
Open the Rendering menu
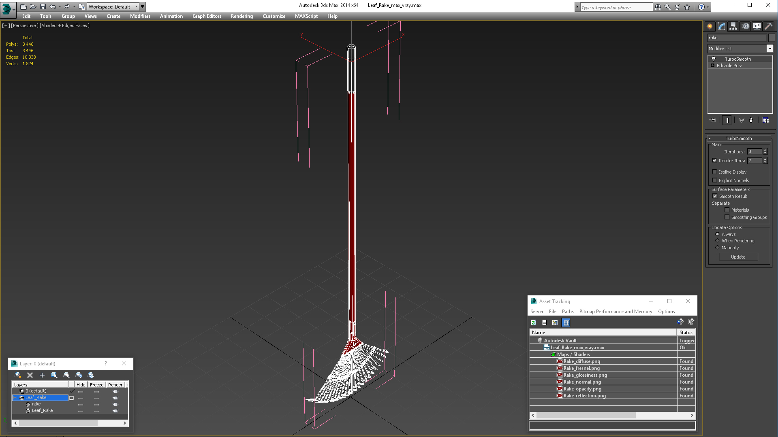click(x=242, y=16)
